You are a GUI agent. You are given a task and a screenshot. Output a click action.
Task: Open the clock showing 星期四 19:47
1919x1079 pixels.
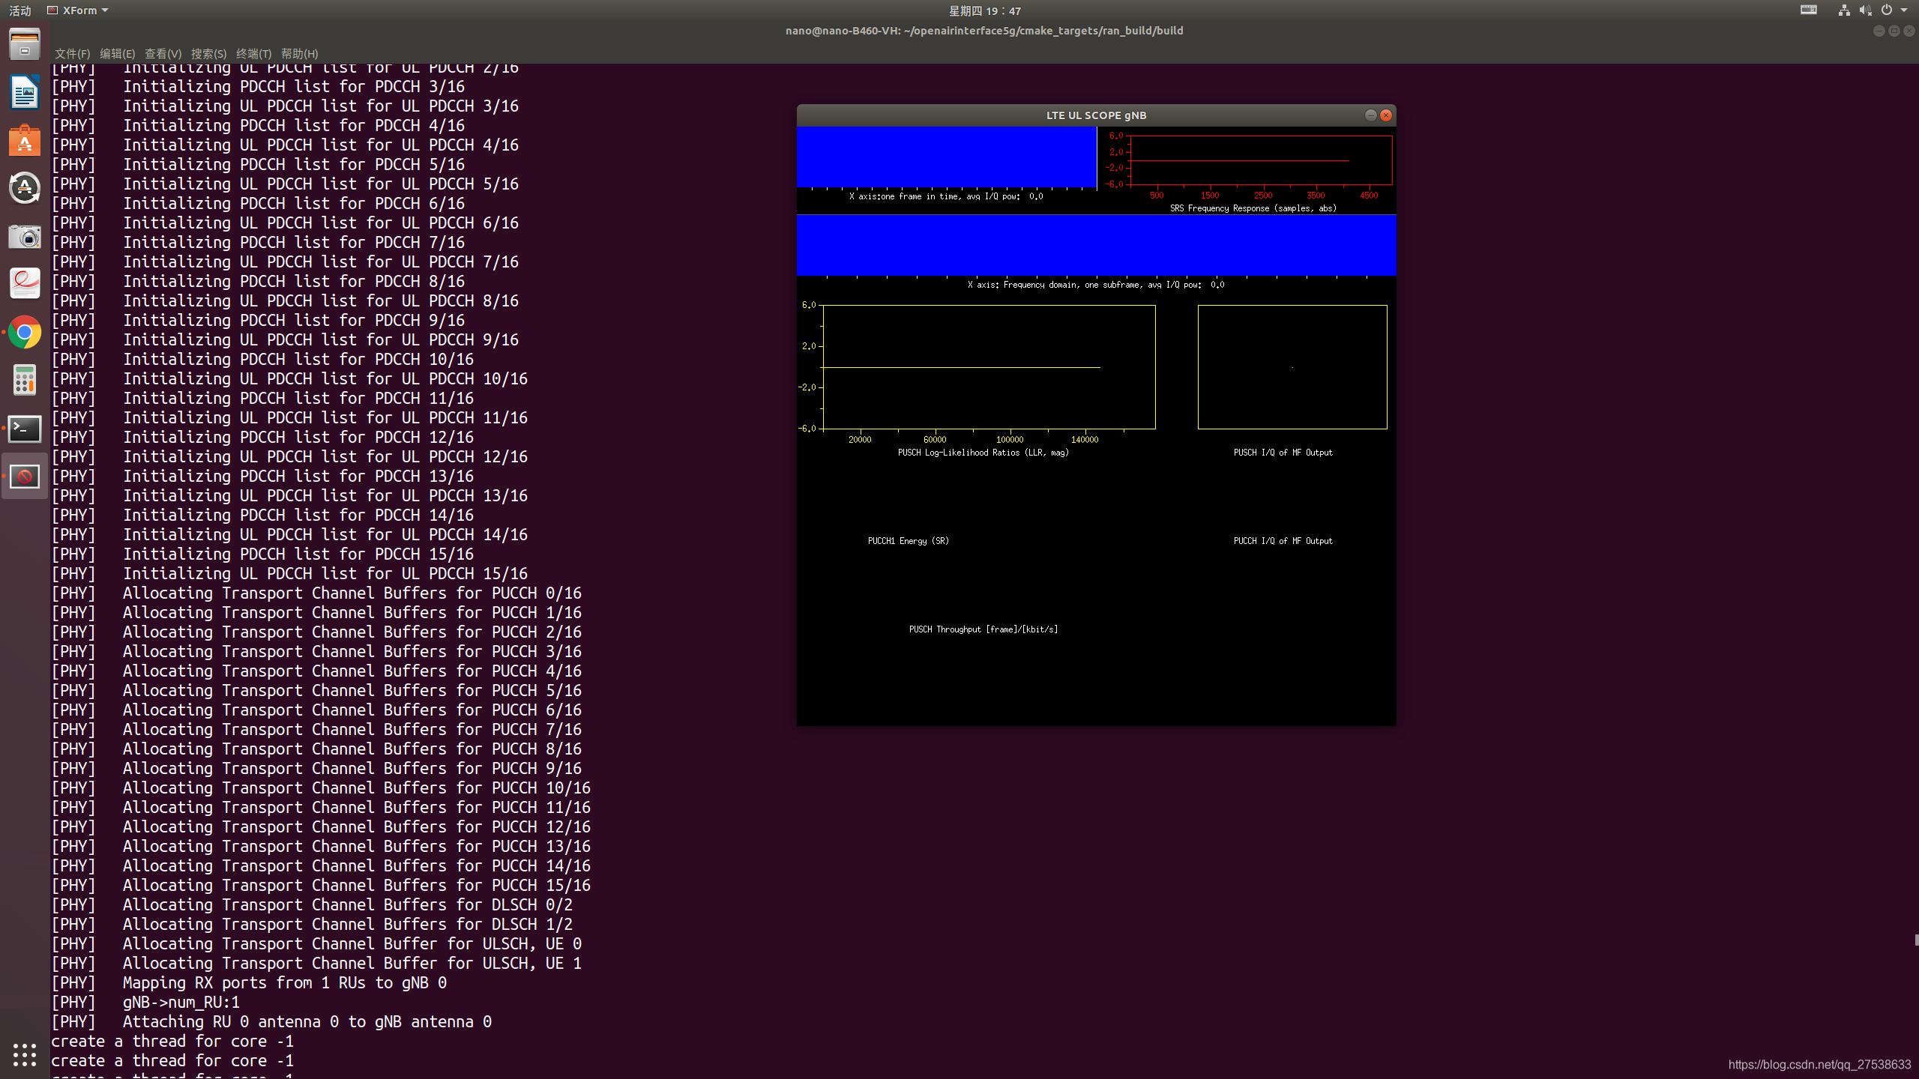point(984,10)
